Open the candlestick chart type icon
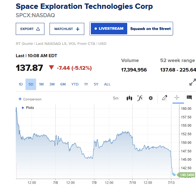Image resolution: width=196 pixels, height=187 pixels. point(129,98)
